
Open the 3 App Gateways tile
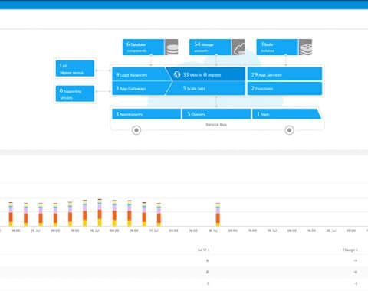pos(140,88)
